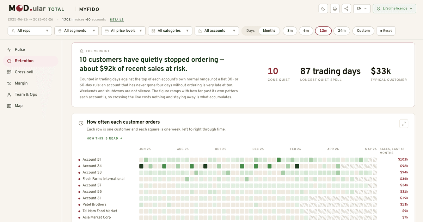
Task: Click the DETAILS link
Action: (117, 20)
